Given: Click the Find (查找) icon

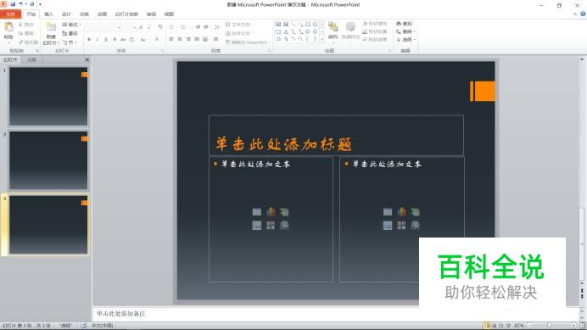Looking at the screenshot, I should pos(404,24).
